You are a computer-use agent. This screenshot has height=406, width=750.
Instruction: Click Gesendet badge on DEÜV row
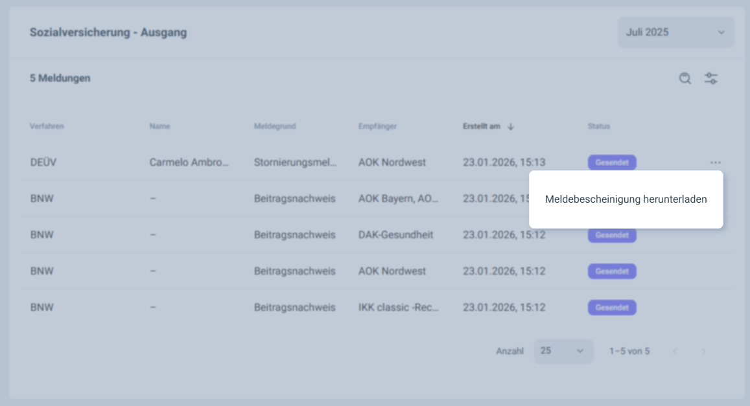pyautogui.click(x=612, y=163)
